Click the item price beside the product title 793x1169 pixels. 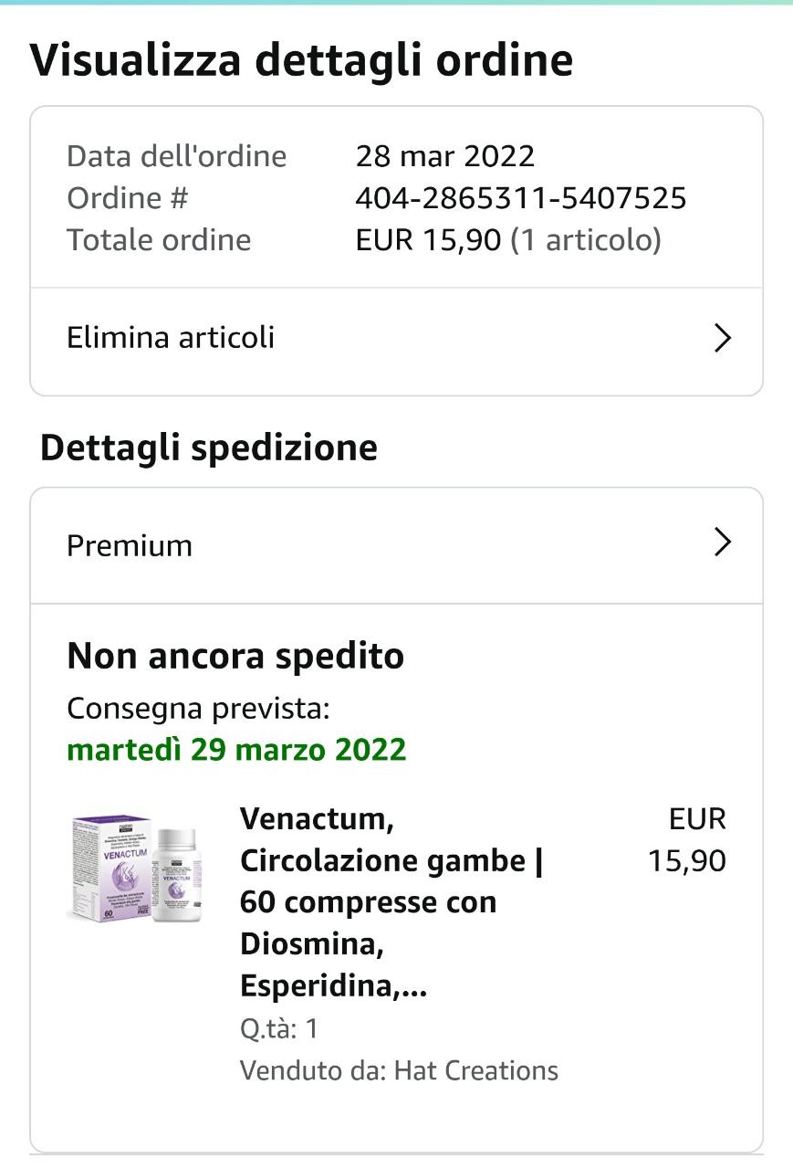coord(687,840)
